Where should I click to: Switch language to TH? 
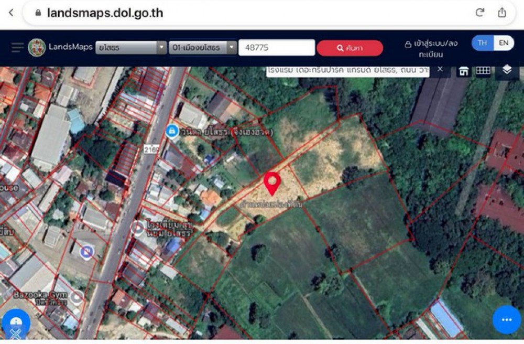[482, 43]
